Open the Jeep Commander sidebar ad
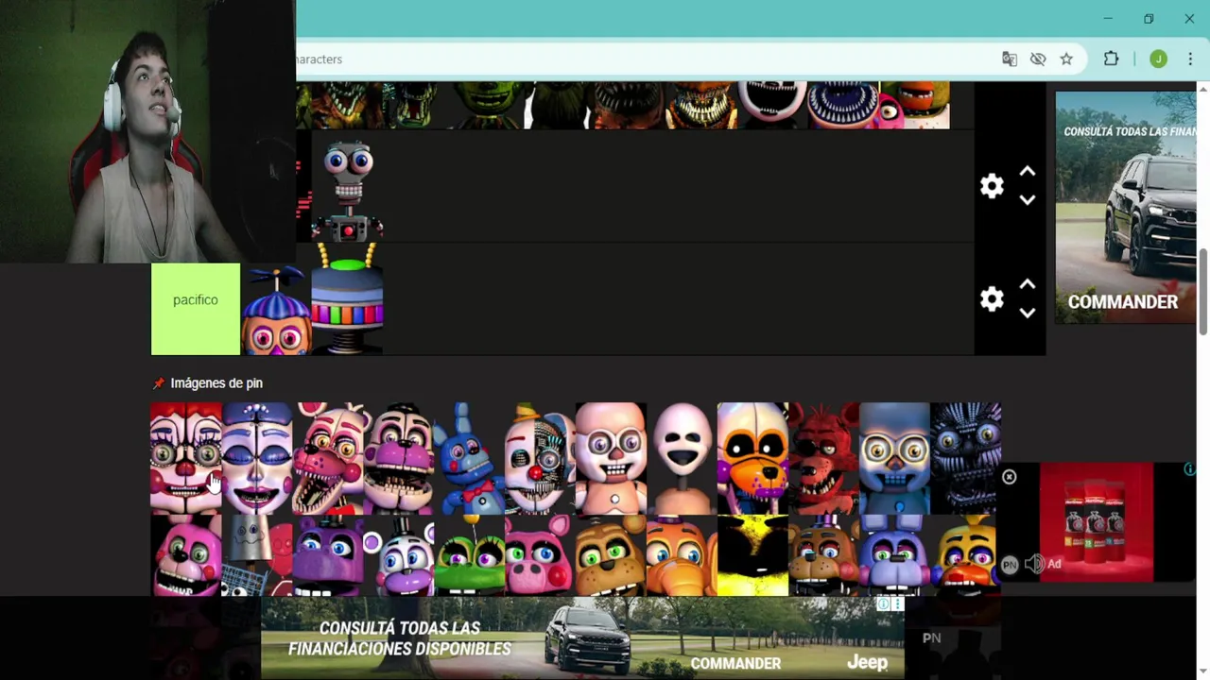 (x=1125, y=207)
